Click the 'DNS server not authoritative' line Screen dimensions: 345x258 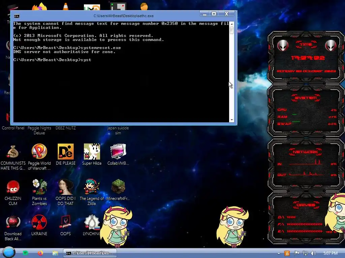point(64,52)
